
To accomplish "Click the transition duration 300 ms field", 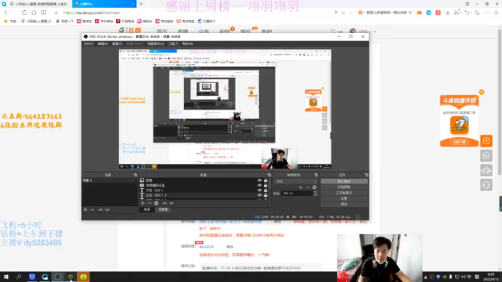I will point(297,194).
